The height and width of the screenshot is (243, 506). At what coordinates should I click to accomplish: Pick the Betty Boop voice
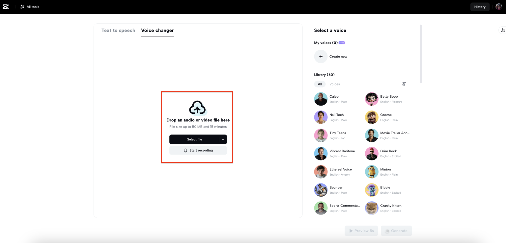point(389,97)
